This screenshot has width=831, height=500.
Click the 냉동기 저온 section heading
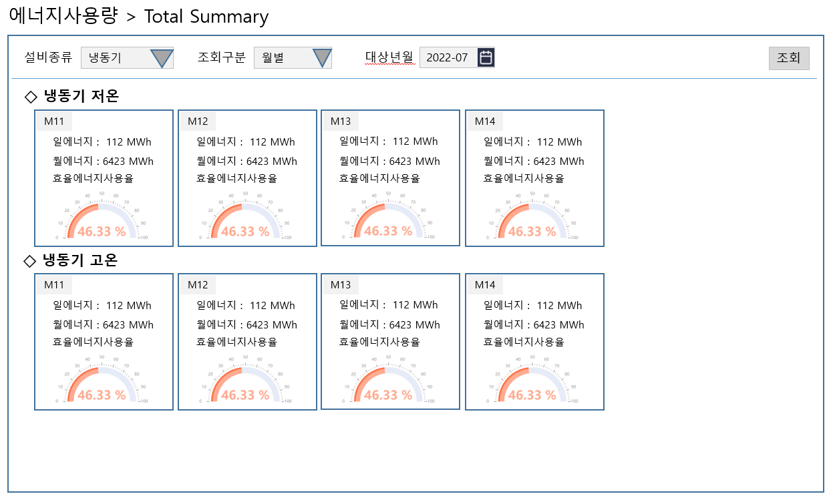[81, 97]
